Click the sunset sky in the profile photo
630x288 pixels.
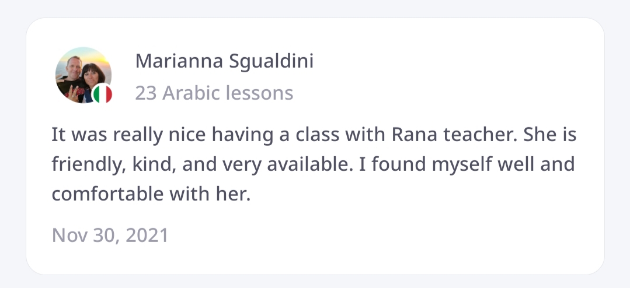[93, 57]
